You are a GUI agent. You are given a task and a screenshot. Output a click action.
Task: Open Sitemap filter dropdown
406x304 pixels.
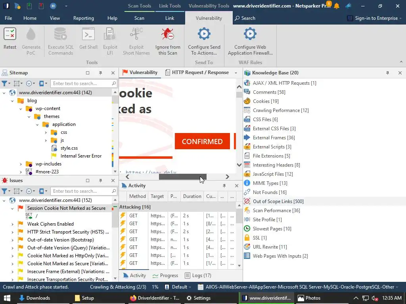[x=6, y=84]
